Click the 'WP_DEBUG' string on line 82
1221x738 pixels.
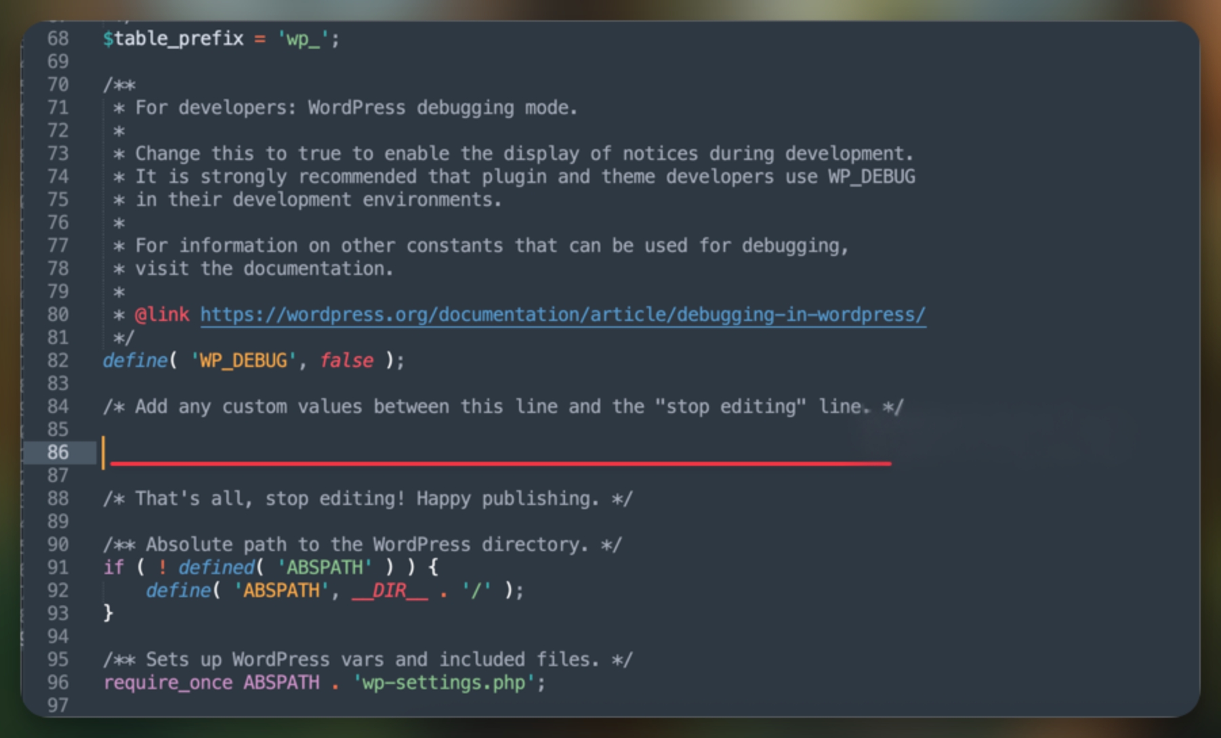click(x=243, y=360)
